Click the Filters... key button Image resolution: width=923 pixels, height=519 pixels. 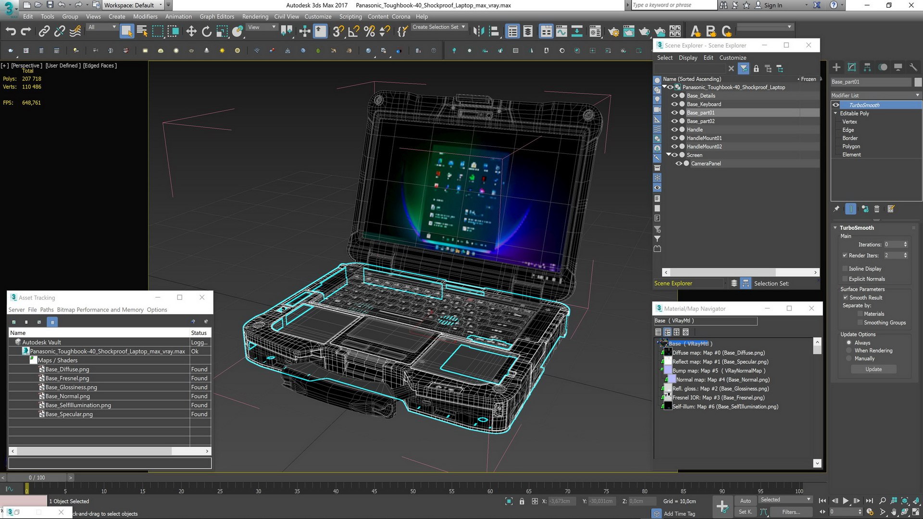(791, 512)
